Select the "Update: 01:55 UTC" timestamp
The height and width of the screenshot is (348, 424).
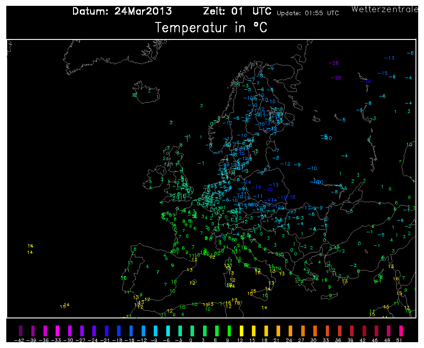[308, 13]
